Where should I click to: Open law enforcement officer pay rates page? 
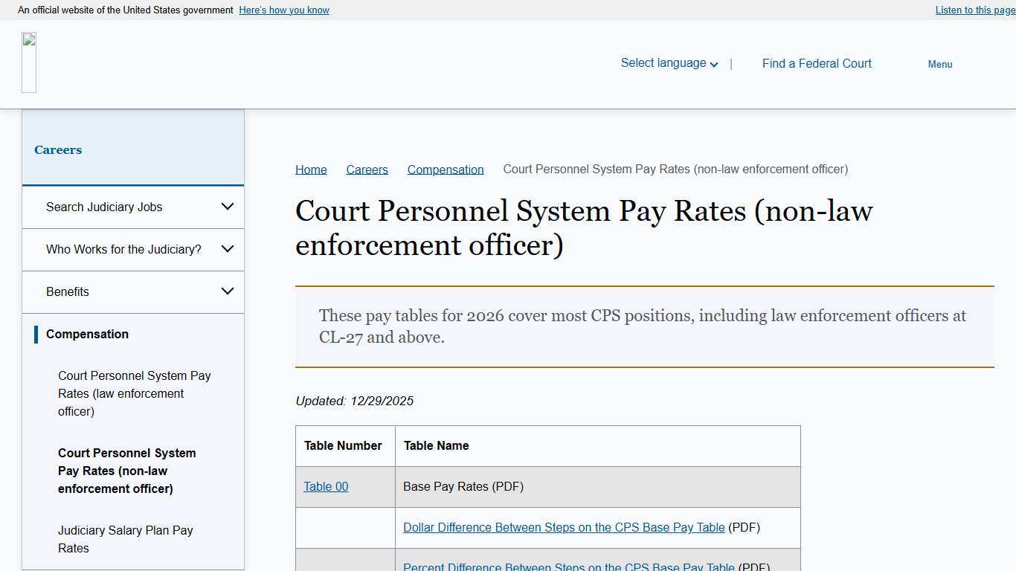(x=134, y=393)
